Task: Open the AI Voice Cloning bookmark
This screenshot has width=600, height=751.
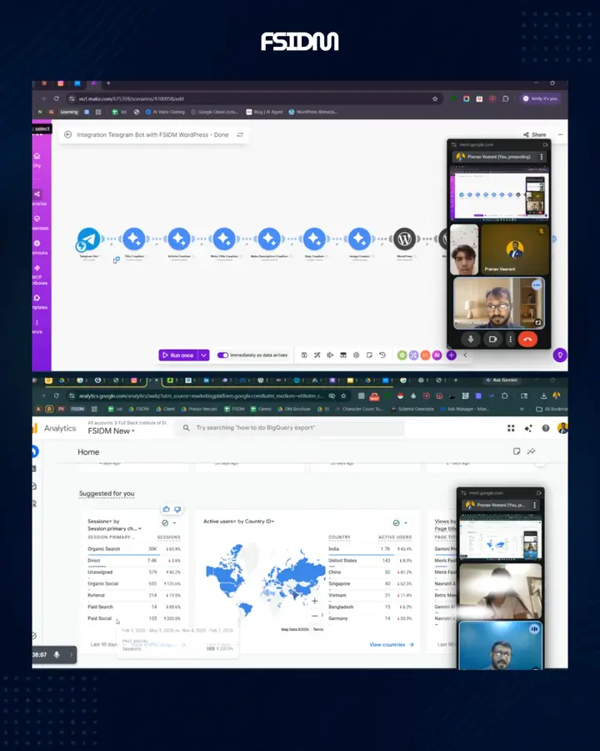Action: click(165, 112)
